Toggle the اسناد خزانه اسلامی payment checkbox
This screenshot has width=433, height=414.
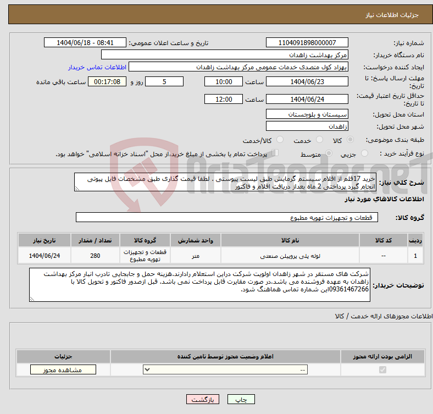point(275,154)
